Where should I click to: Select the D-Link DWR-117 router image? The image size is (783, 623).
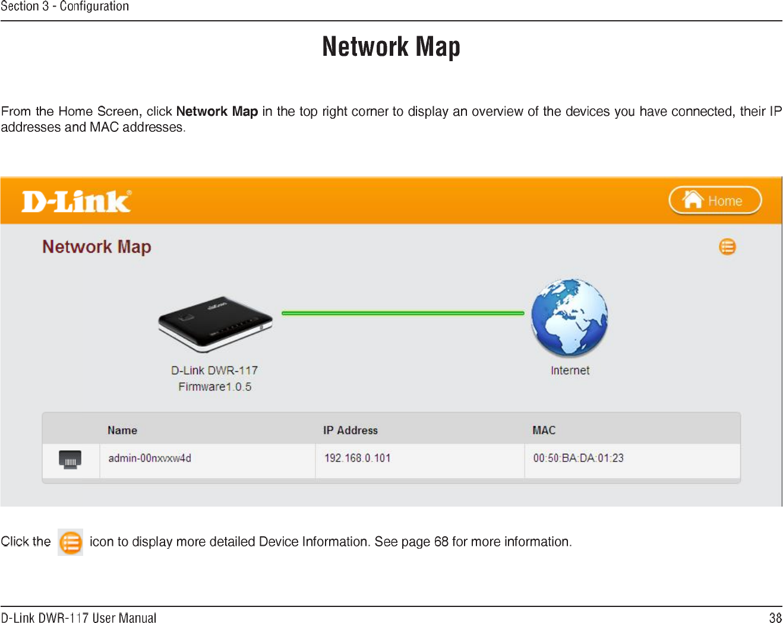click(x=215, y=324)
